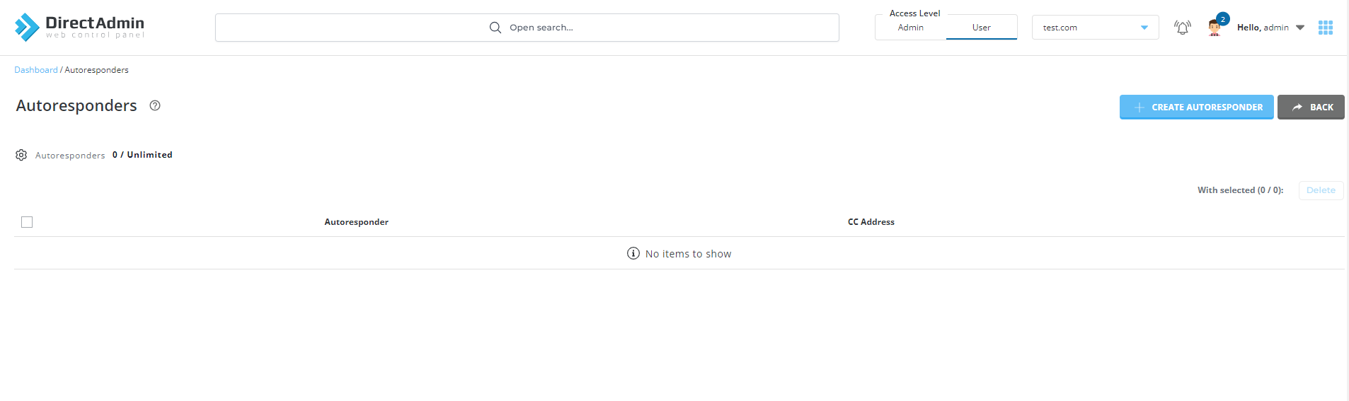Tick the select-all checkbox in table header
This screenshot has width=1349, height=401.
coord(27,222)
